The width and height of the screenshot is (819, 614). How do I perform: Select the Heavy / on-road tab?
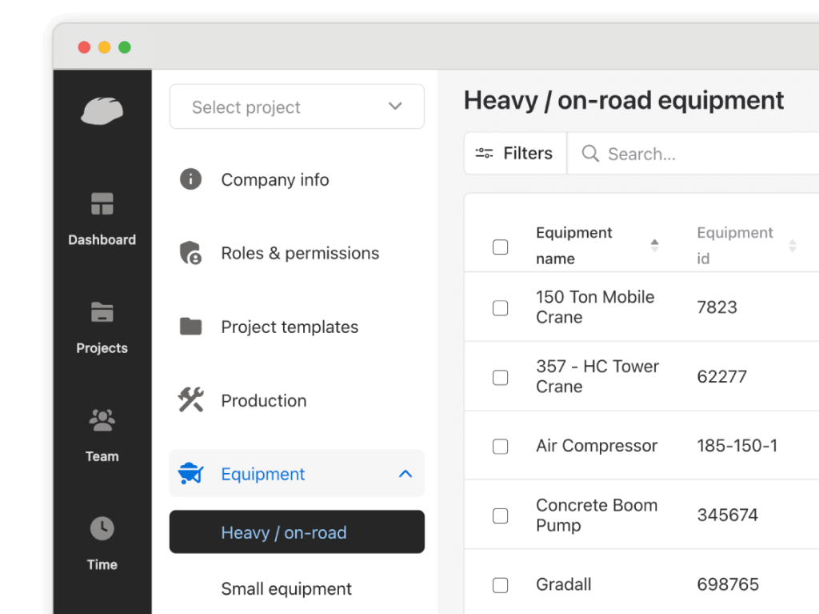286,532
